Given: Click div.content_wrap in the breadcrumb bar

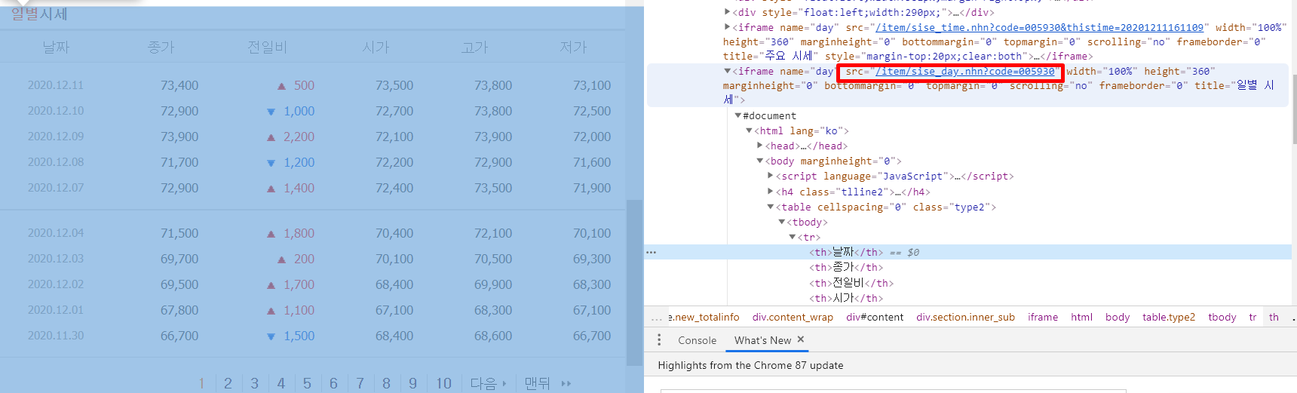Looking at the screenshot, I should click(x=793, y=317).
